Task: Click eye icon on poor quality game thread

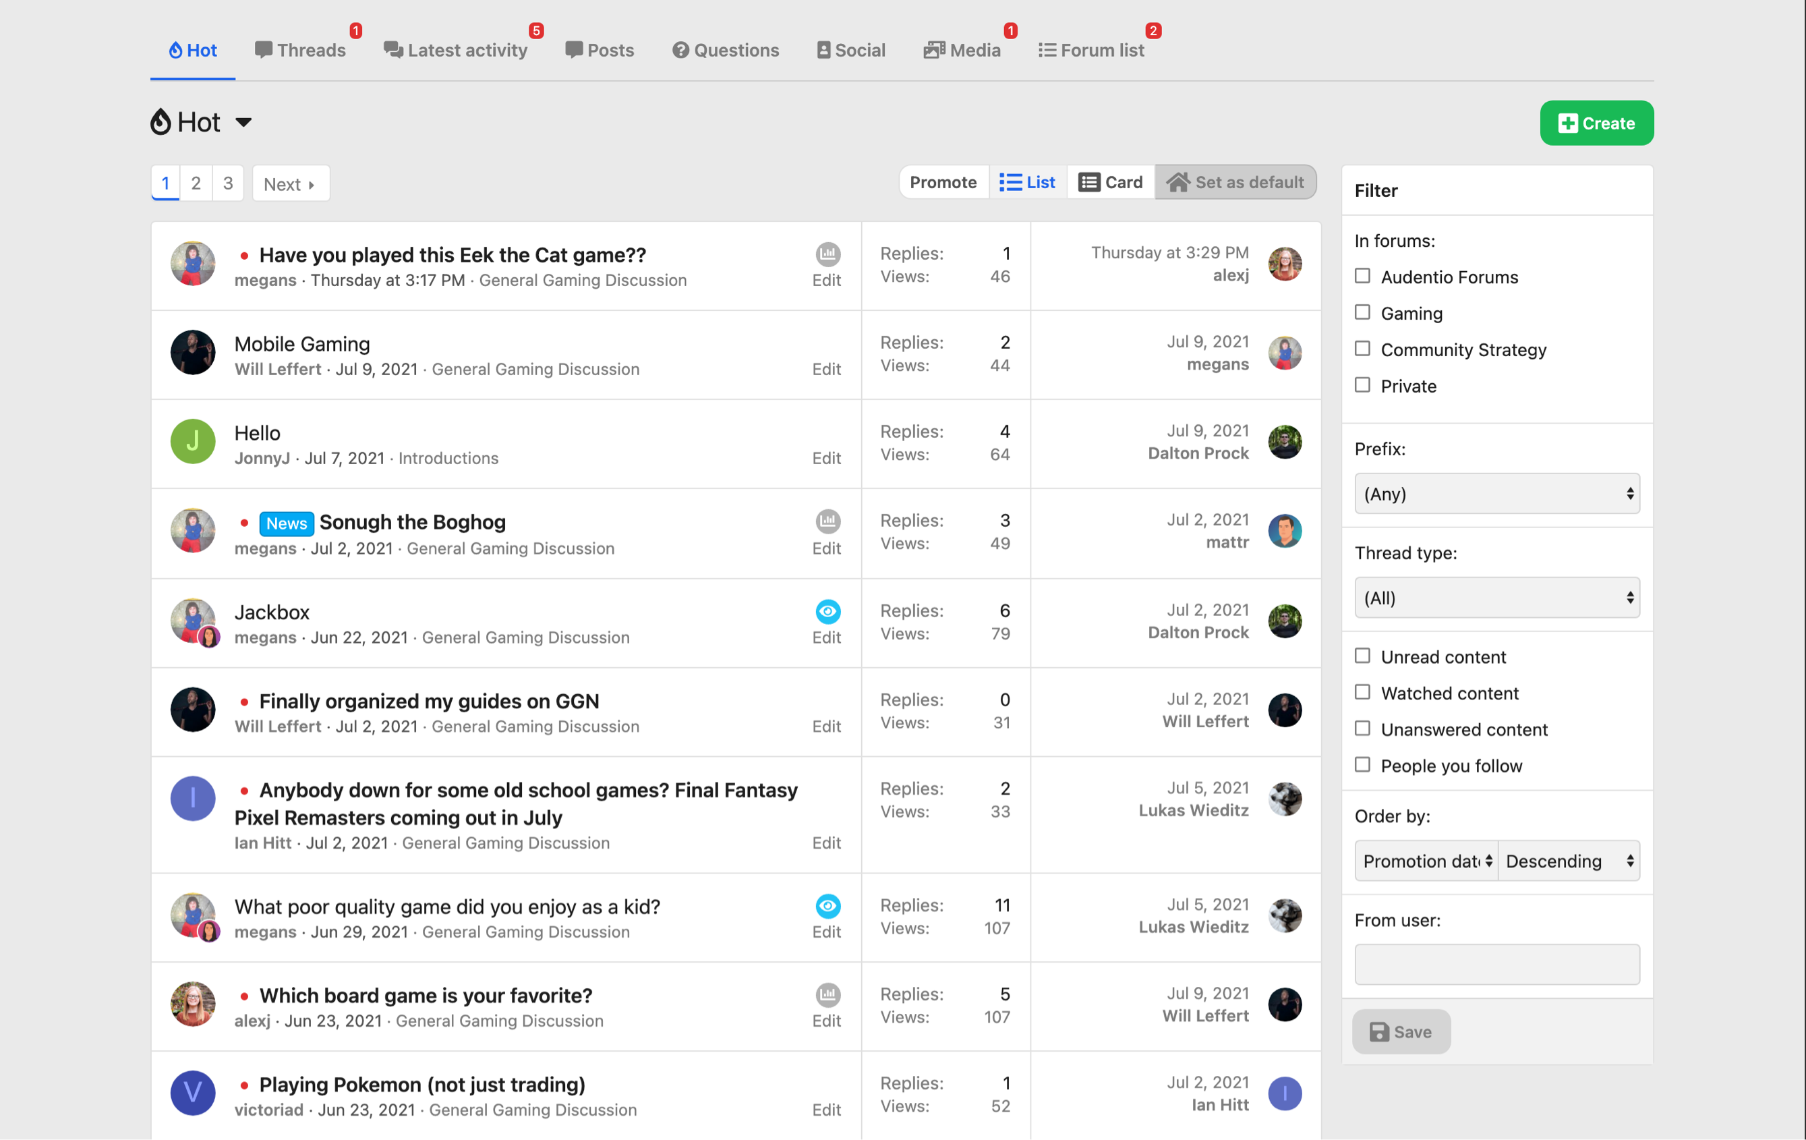Action: pyautogui.click(x=827, y=905)
